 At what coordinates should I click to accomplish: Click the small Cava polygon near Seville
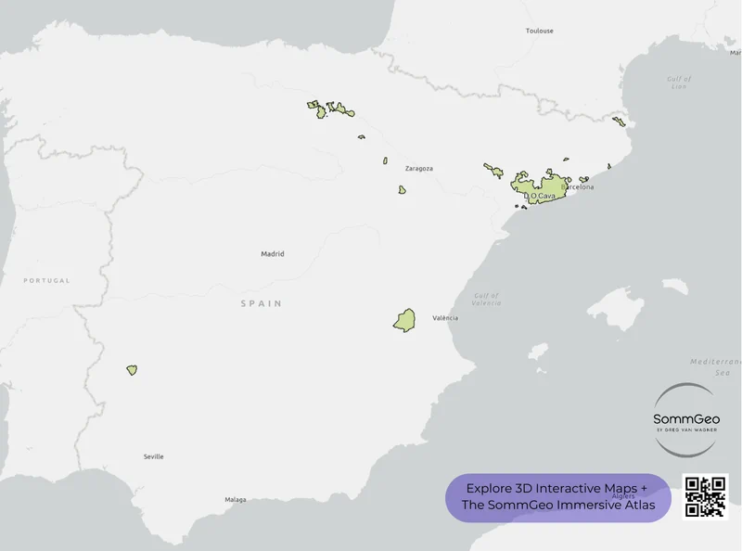(131, 369)
